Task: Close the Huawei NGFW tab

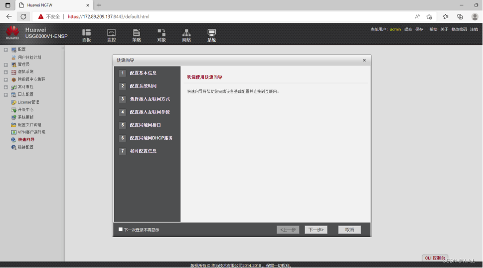Action: [x=88, y=5]
